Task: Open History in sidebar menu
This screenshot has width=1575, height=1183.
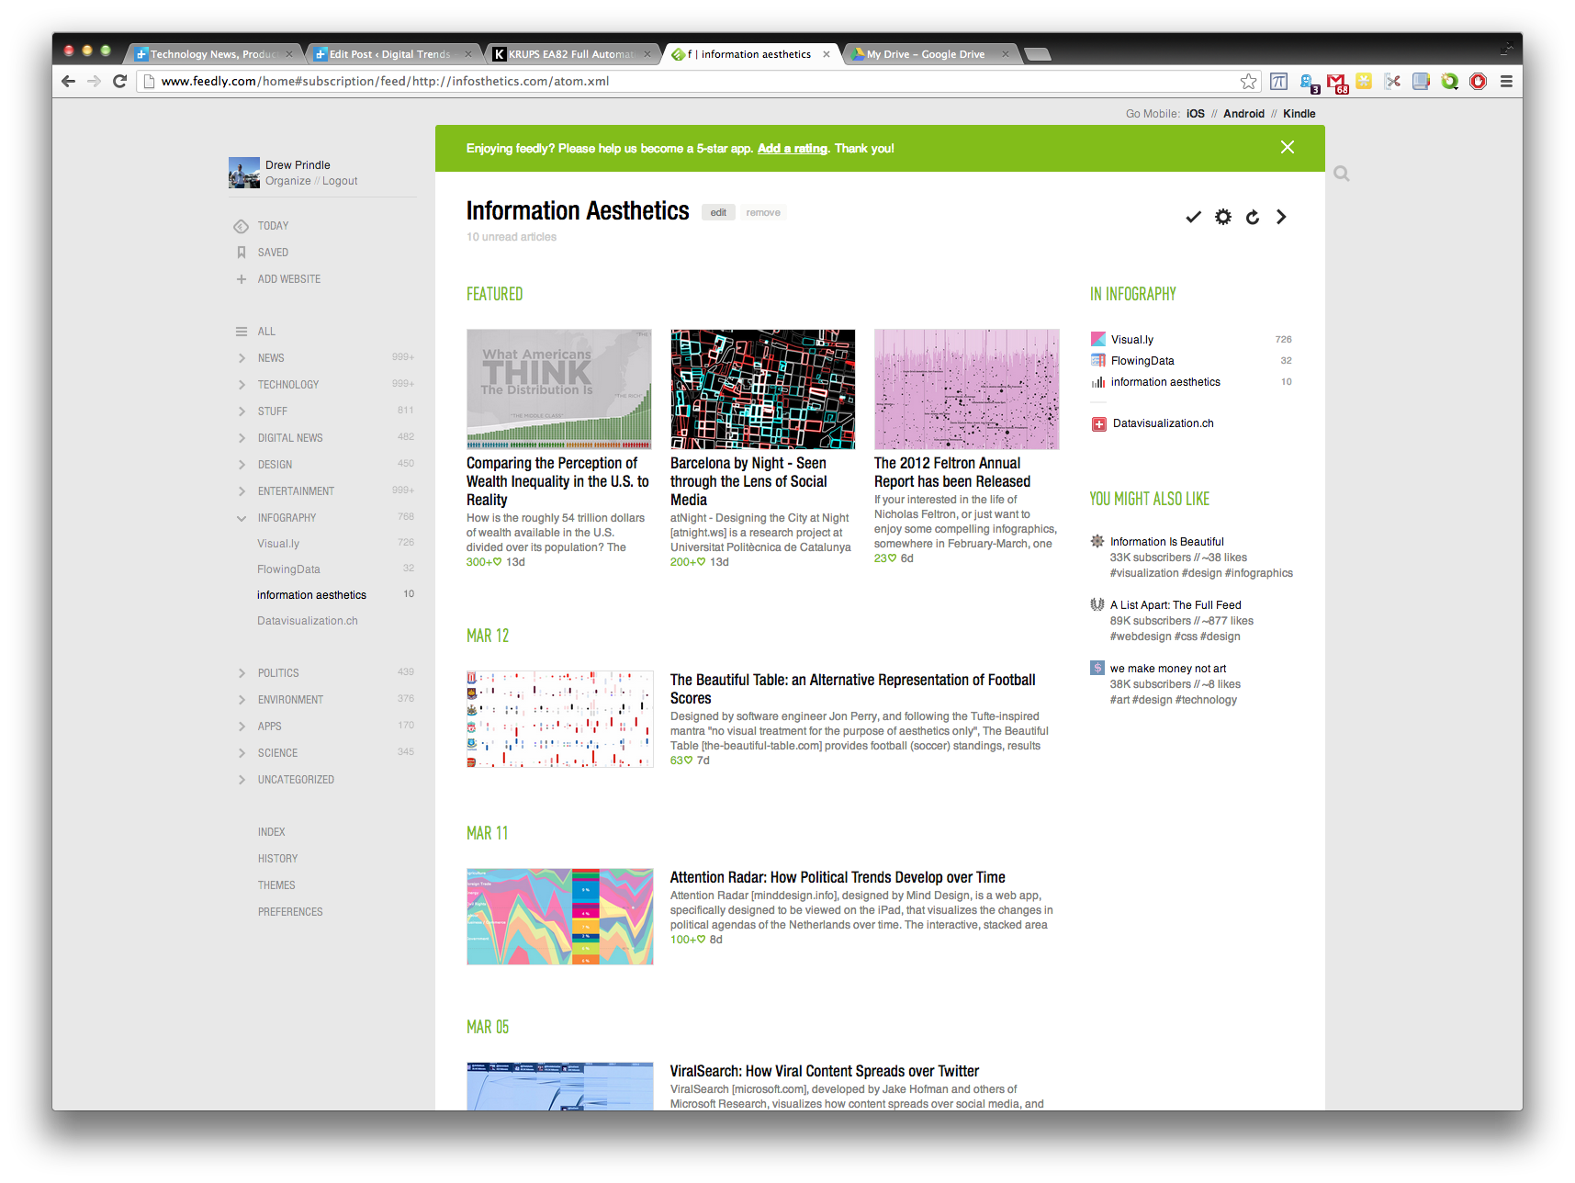Action: (x=277, y=859)
